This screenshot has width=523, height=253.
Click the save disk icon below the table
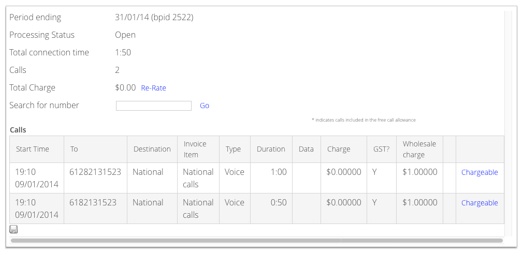pos(13,229)
